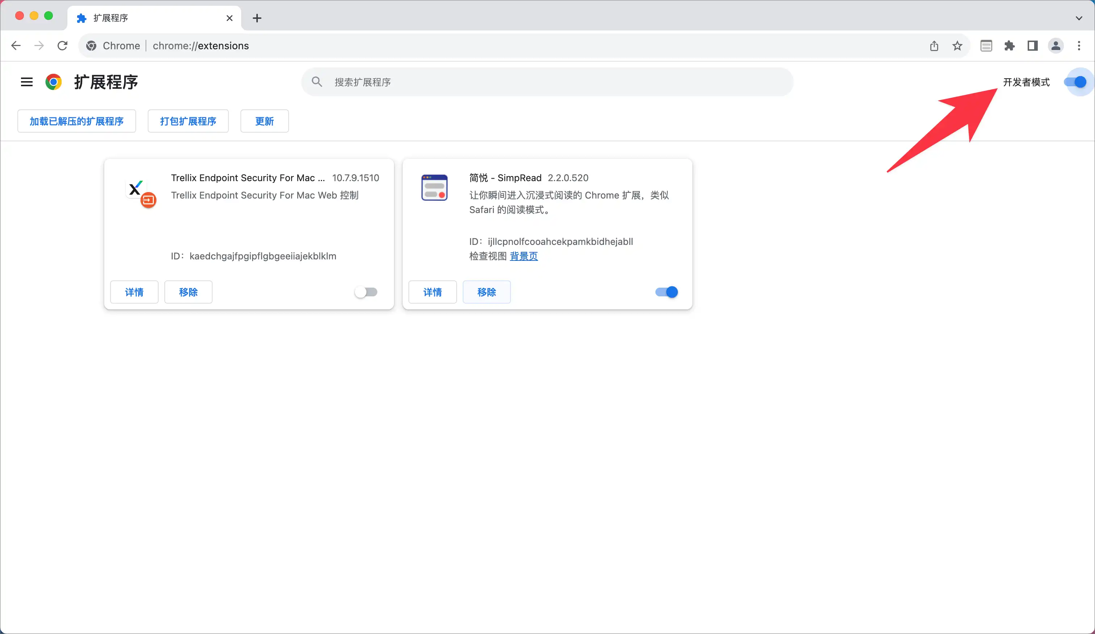
Task: Bookmark this page with star icon
Action: [957, 46]
